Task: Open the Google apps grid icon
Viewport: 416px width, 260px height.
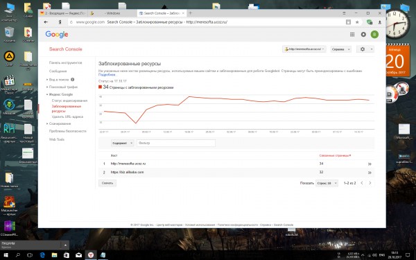Action: [352, 35]
